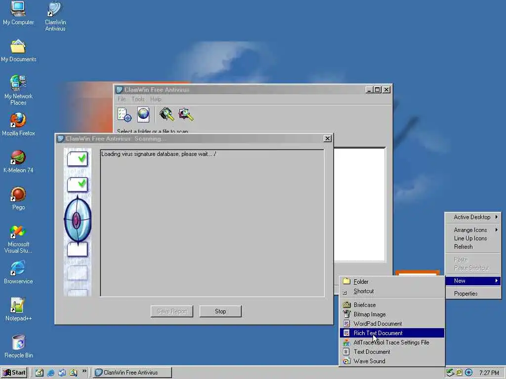Click first quick launch taskbar icon
Viewport: 506px width, 379px height.
click(40, 373)
